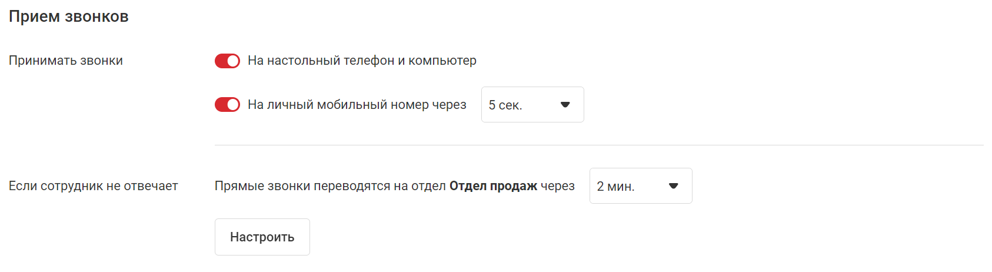Click the 'Если сотрудник не отвечает' label
The image size is (992, 272).
click(x=93, y=186)
